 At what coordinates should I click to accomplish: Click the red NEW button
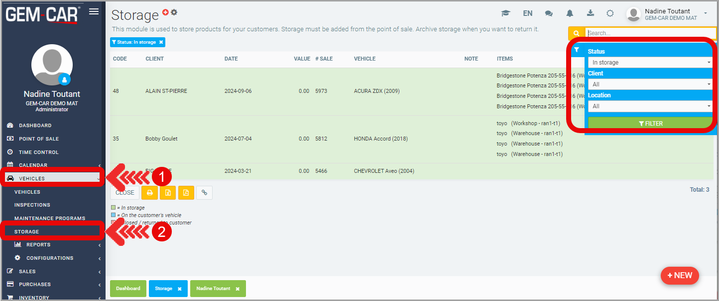[x=680, y=276]
